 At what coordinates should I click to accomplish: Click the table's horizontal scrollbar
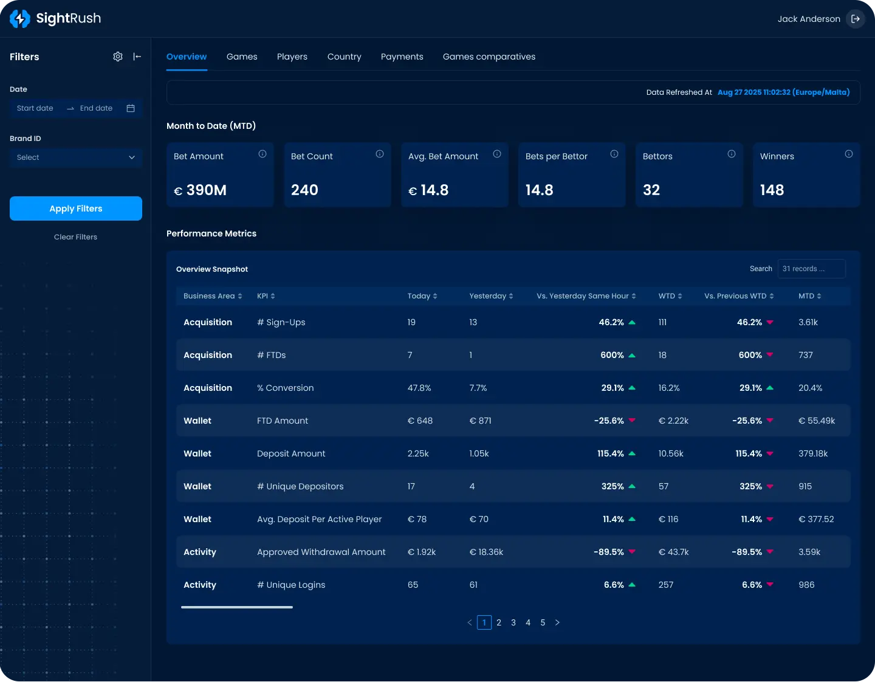pos(237,607)
